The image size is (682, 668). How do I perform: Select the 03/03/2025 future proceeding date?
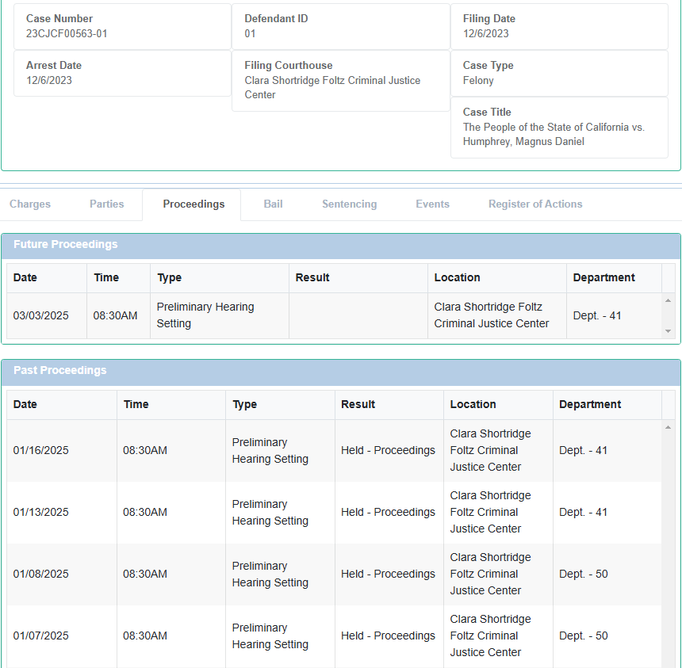(x=41, y=315)
